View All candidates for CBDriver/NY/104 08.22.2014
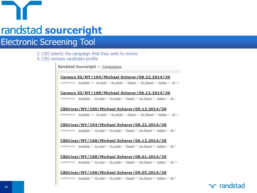 coord(172,131)
